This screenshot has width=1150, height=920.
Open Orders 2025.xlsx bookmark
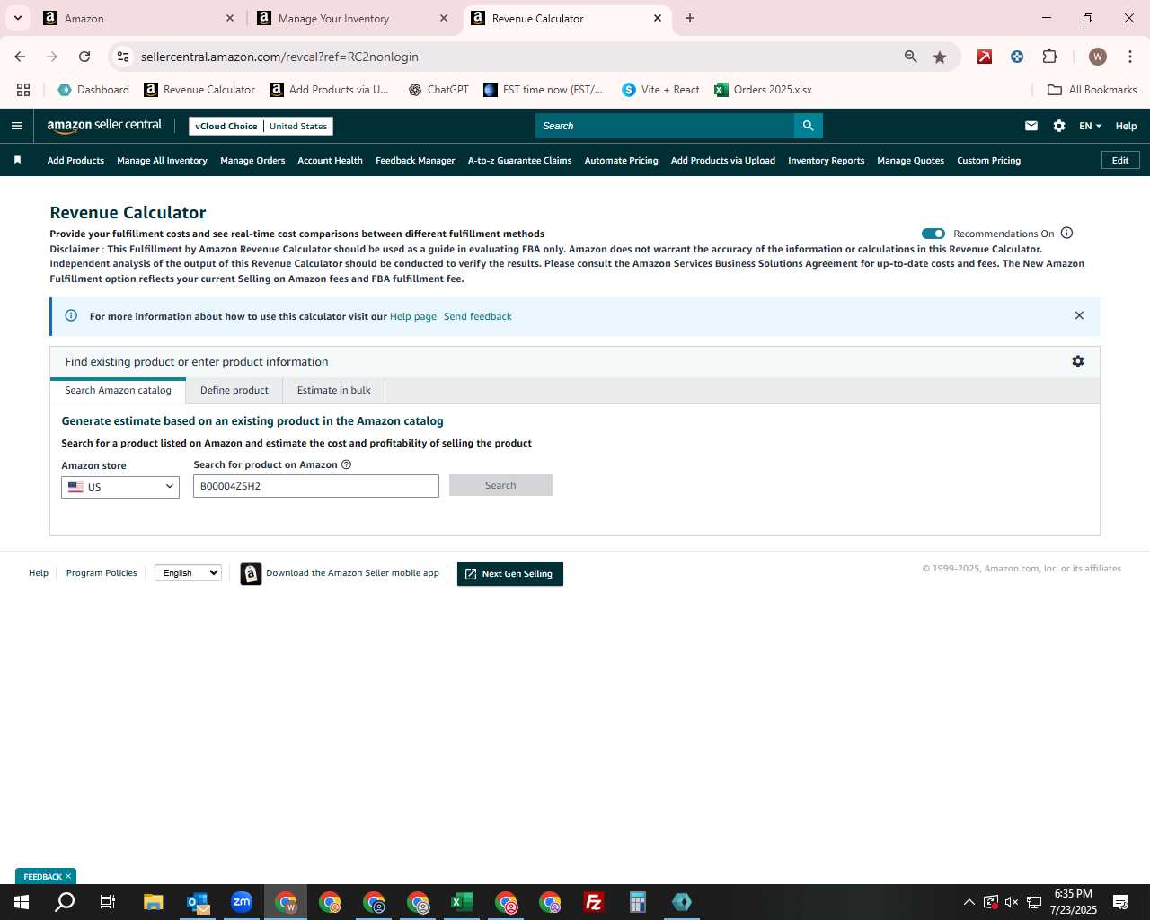click(x=763, y=90)
